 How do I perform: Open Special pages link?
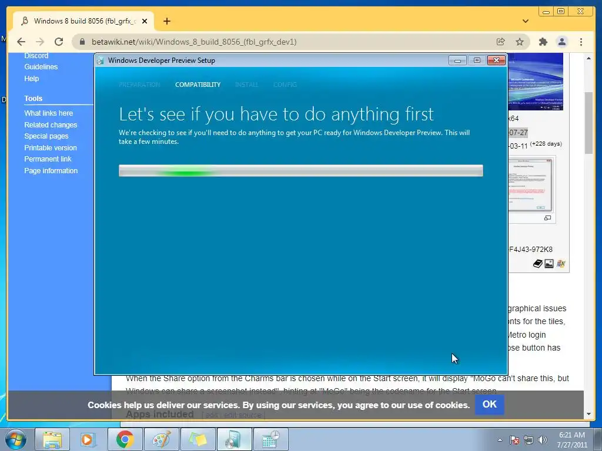coord(46,136)
